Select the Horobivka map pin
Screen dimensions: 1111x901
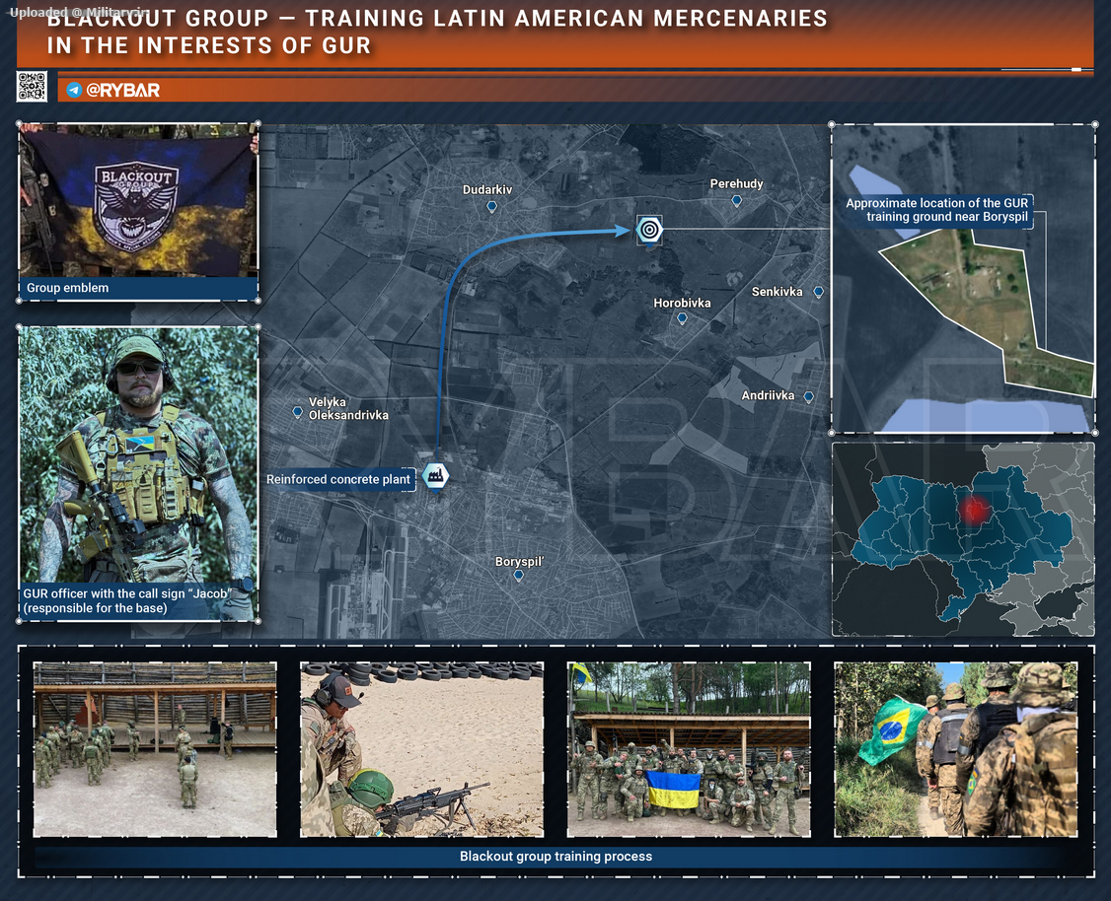point(682,318)
